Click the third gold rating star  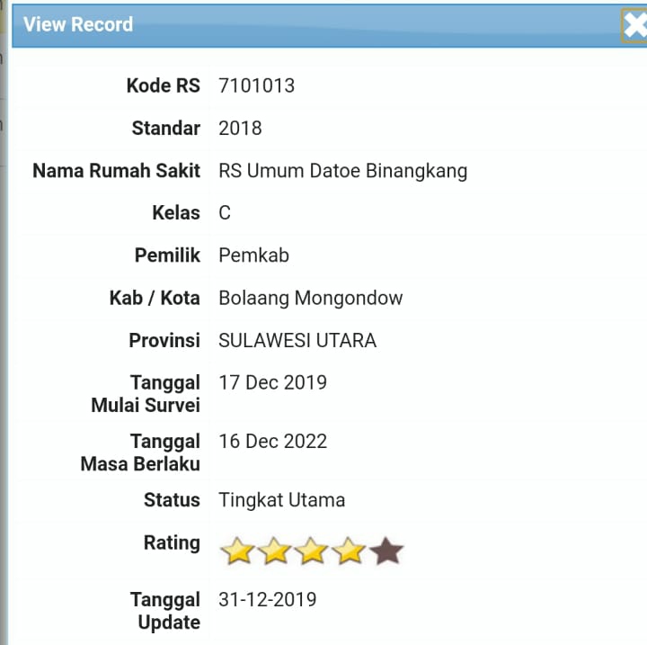coord(312,551)
